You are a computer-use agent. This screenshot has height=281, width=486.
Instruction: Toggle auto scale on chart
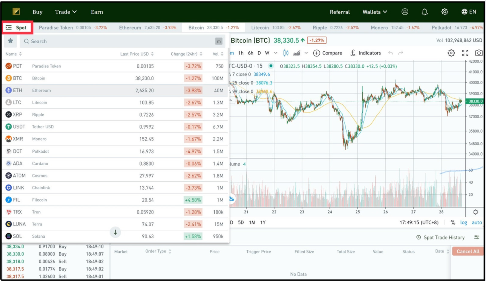[477, 223]
